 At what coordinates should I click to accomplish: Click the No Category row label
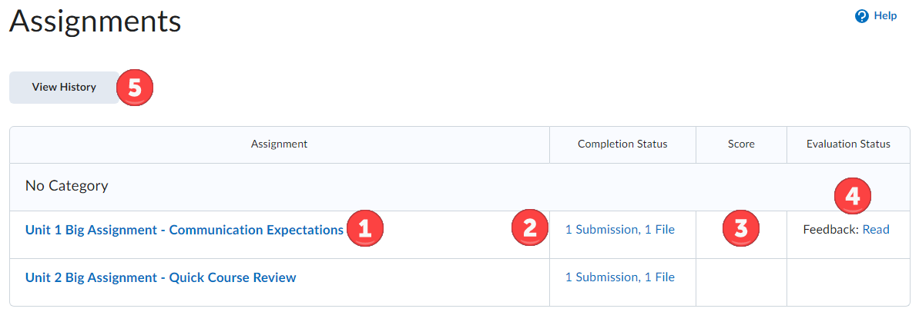click(x=66, y=186)
